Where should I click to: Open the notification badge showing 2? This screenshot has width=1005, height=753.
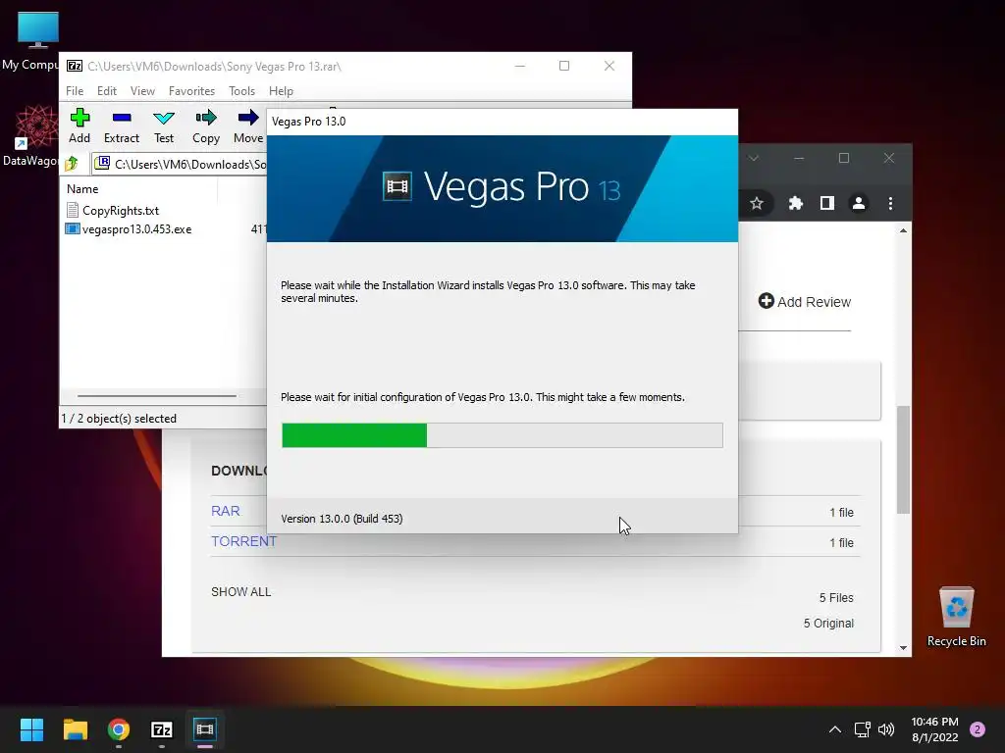978,729
